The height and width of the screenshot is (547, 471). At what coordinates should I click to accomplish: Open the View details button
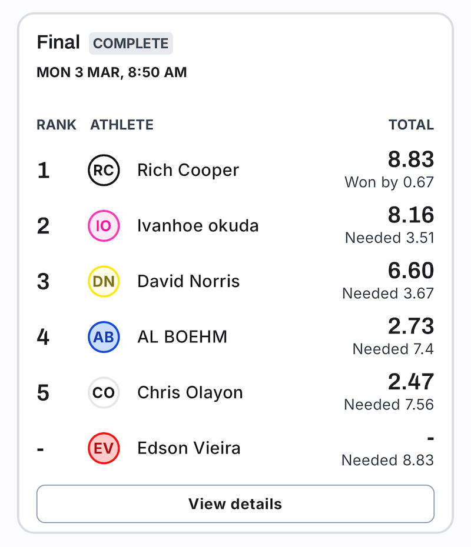(x=235, y=503)
